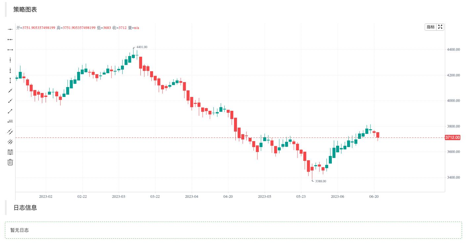Image resolution: width=466 pixels, height=244 pixels.
Task: Toggle fullscreen chart view
Action: coord(440,27)
